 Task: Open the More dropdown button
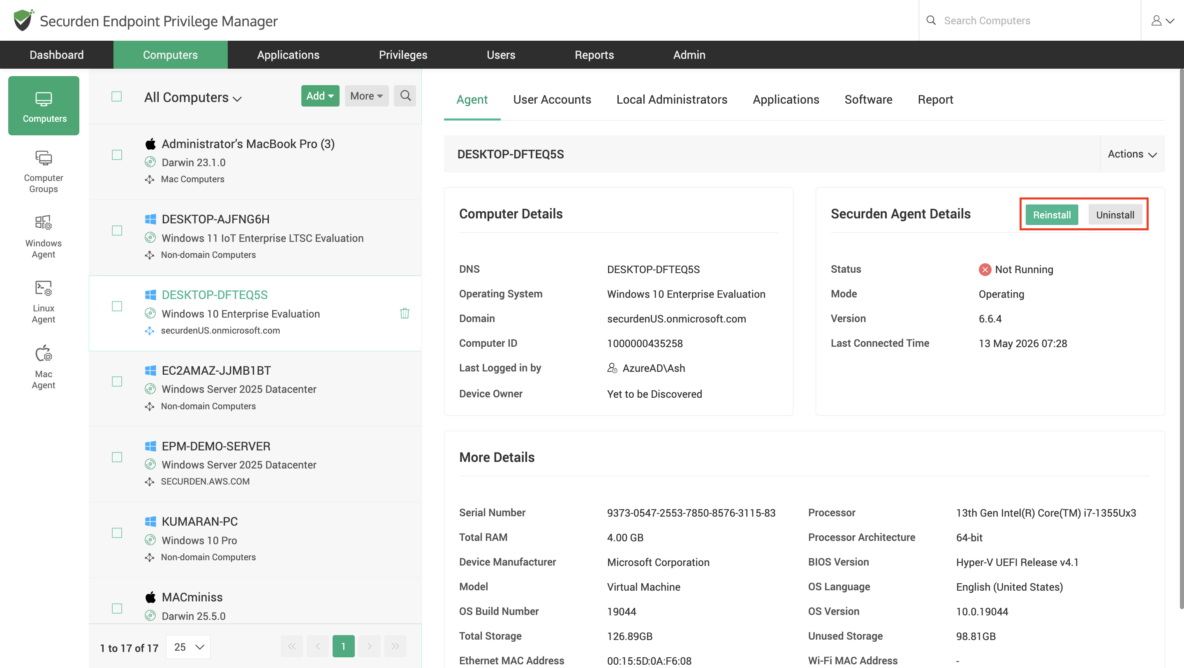[x=367, y=95]
